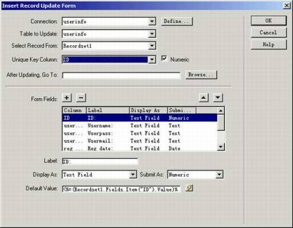293x228 pixels.
Task: Click the OK button
Action: pyautogui.click(x=269, y=21)
